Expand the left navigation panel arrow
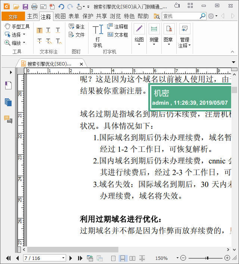This screenshot has width=239, height=264. (11, 73)
